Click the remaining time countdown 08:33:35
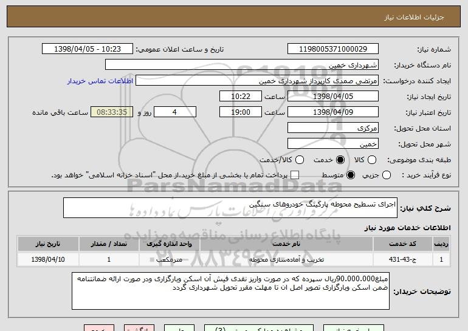 [x=112, y=112]
